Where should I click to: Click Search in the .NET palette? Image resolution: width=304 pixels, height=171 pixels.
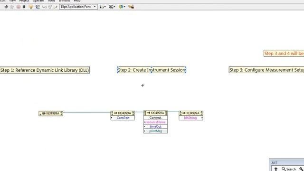[x=289, y=169]
